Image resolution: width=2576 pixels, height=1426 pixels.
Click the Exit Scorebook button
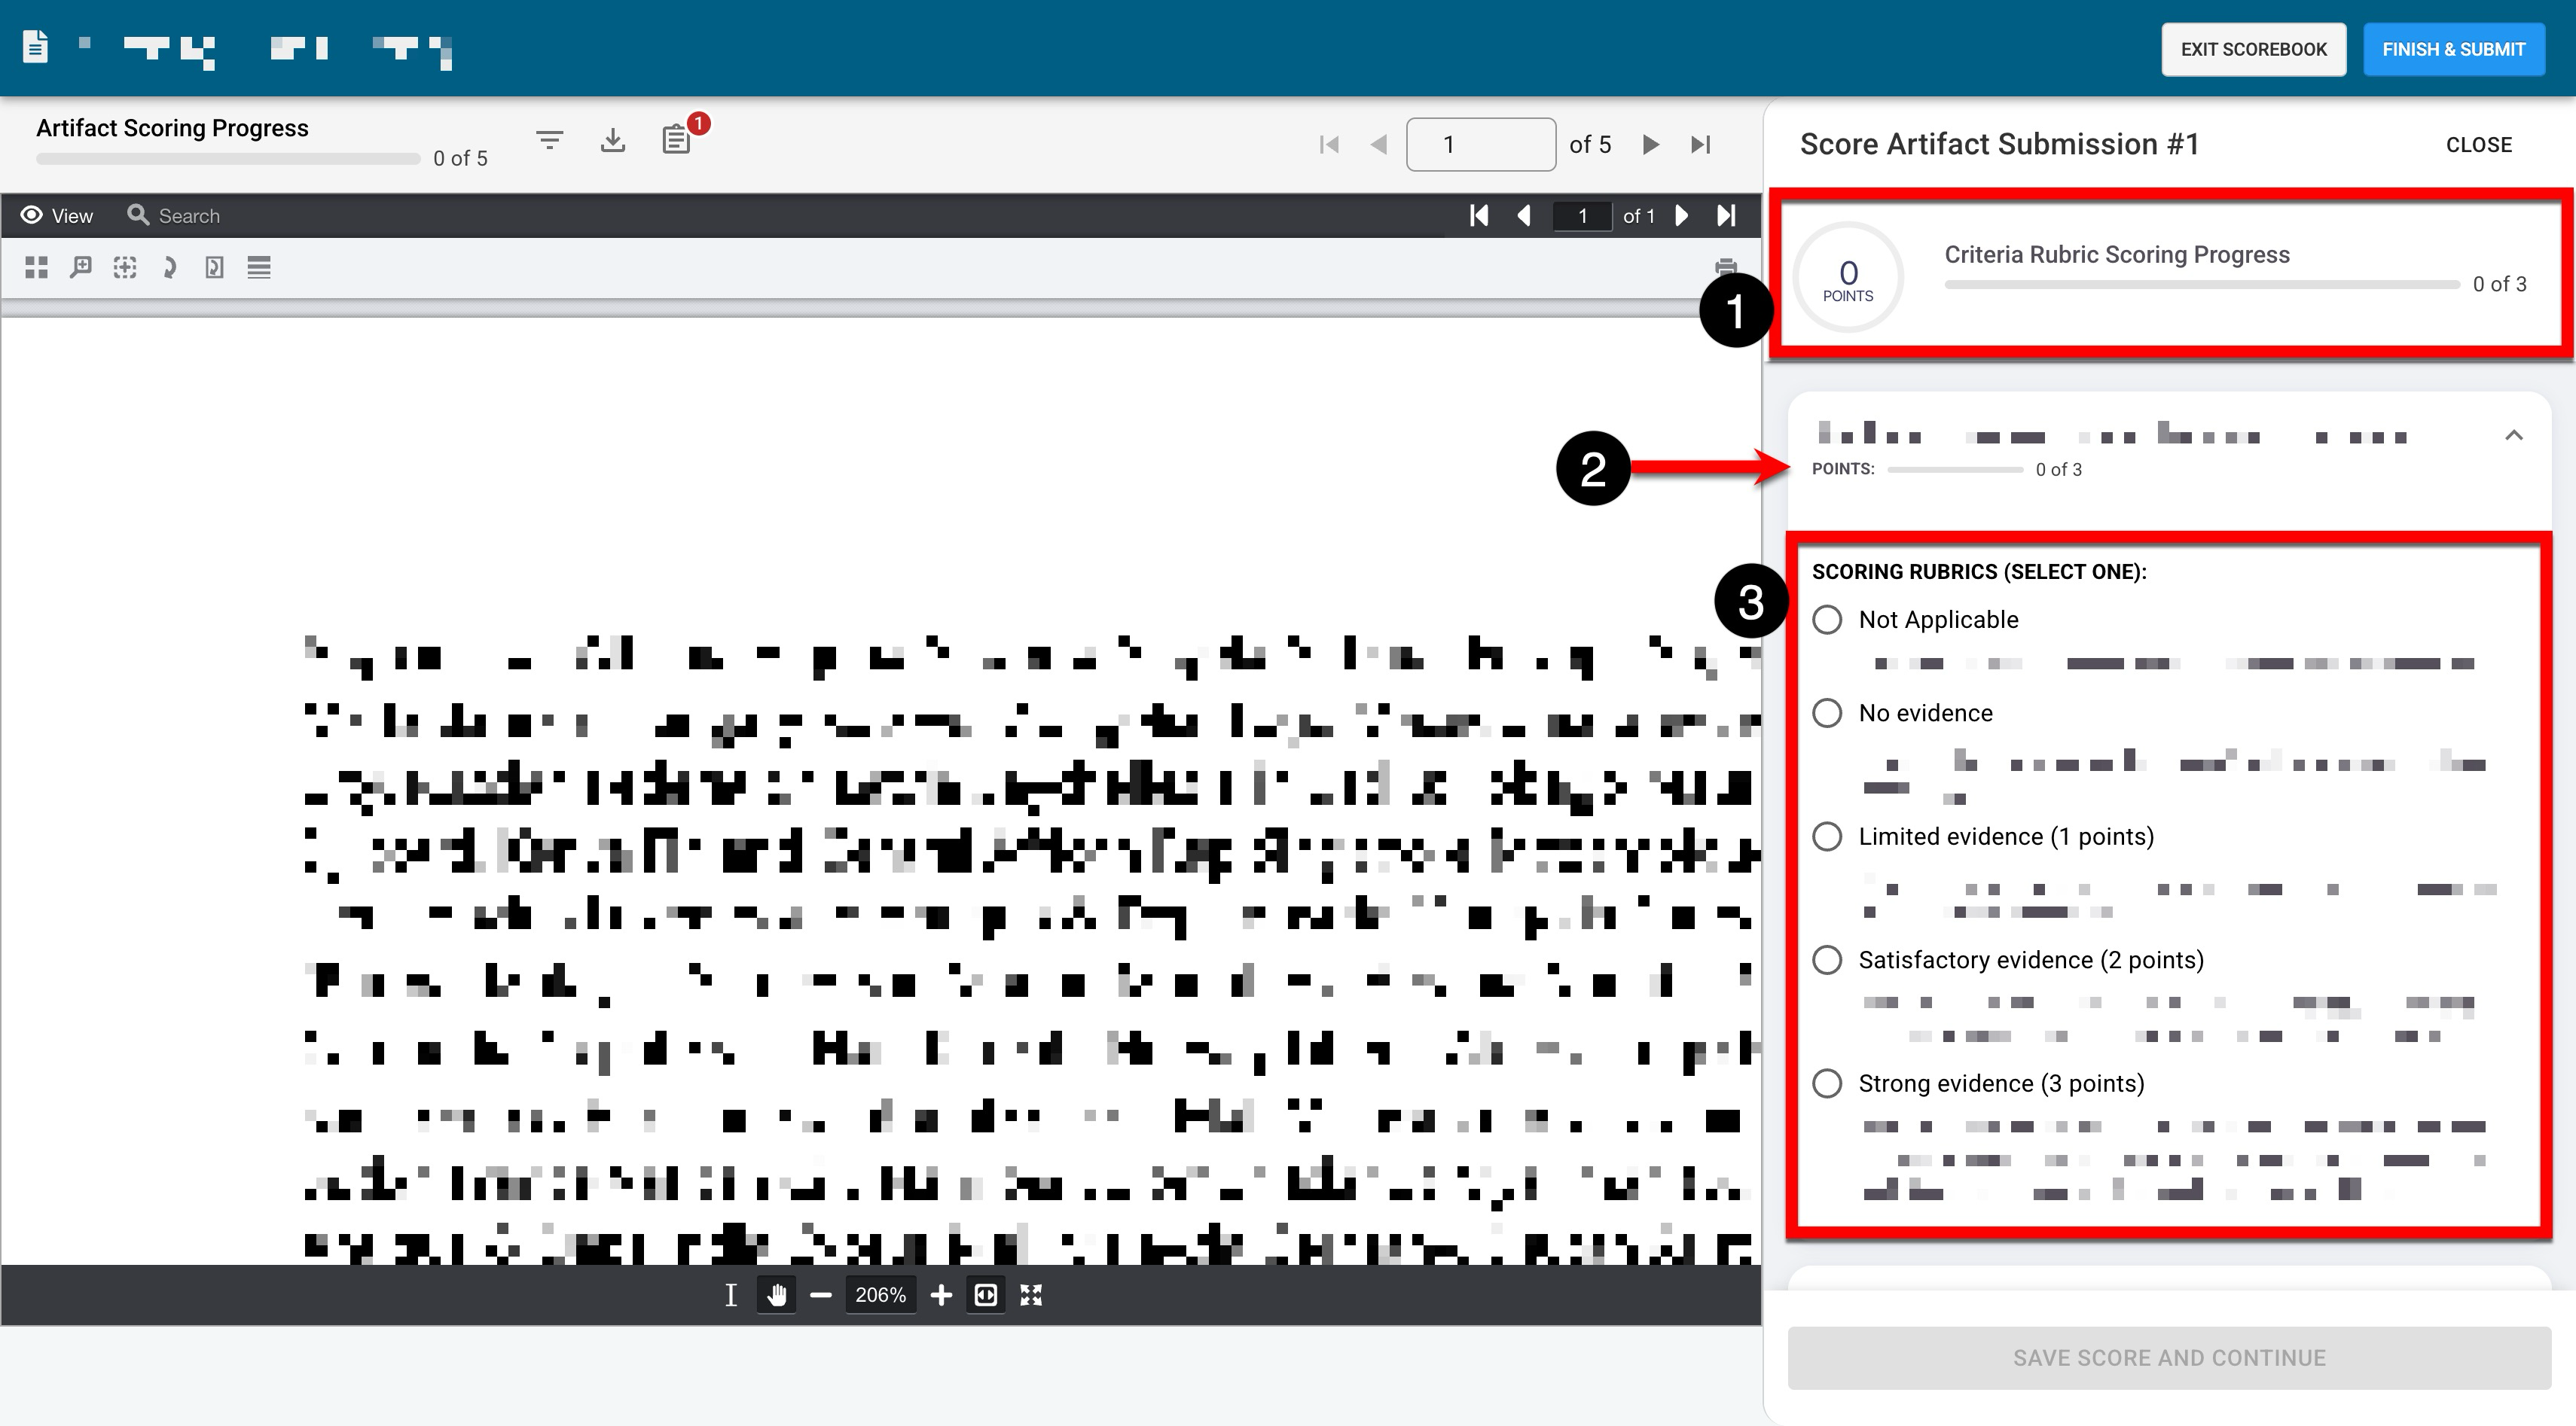(x=2253, y=49)
